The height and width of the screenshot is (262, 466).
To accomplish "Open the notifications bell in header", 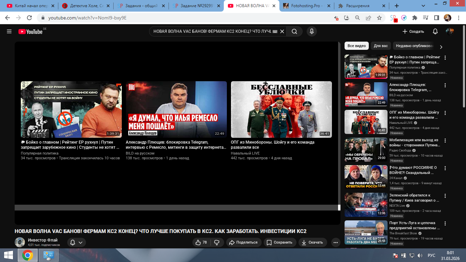I will [435, 31].
